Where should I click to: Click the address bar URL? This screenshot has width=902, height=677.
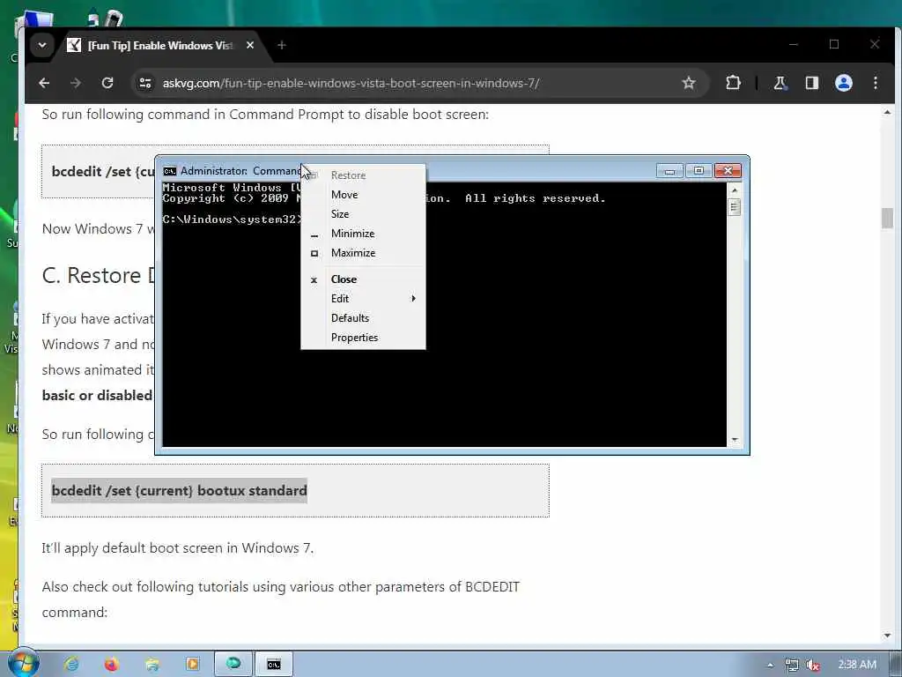351,83
